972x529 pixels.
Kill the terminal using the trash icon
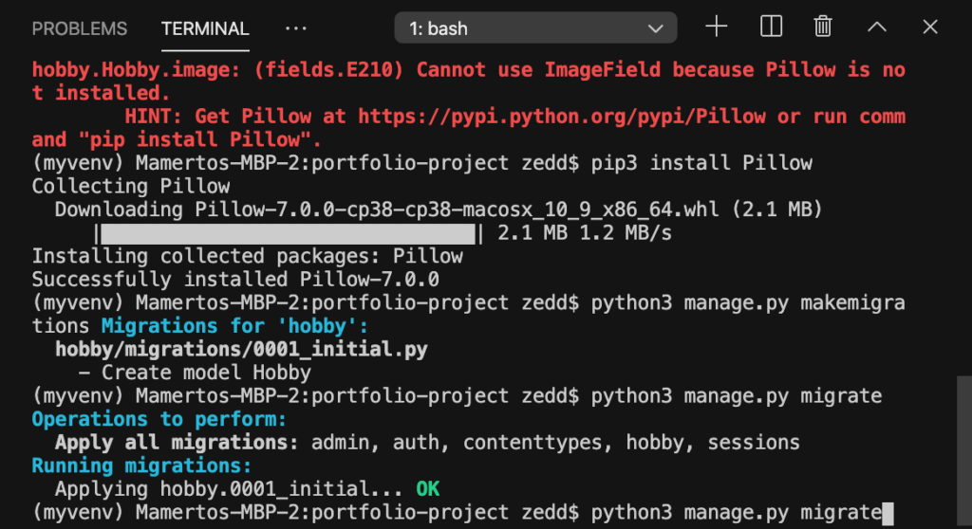tap(823, 27)
